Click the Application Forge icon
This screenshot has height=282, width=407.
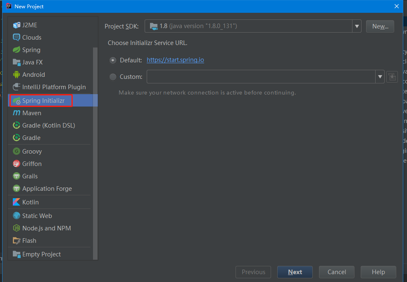[x=17, y=189]
